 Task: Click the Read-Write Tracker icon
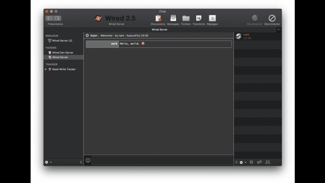tap(50, 69)
